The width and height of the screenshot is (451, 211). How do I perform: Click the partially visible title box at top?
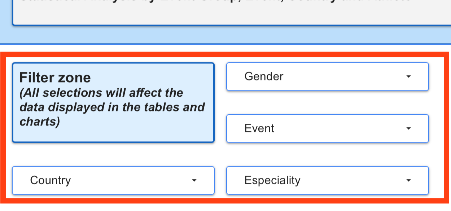(x=231, y=13)
